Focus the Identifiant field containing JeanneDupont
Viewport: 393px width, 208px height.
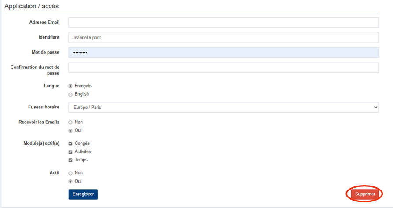coord(224,38)
